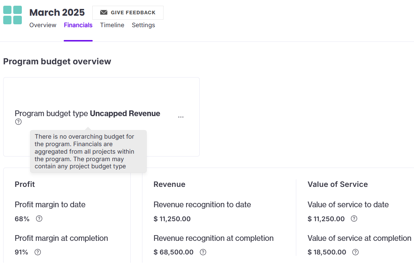Click the Value of service to date label
The height and width of the screenshot is (263, 414).
(348, 205)
